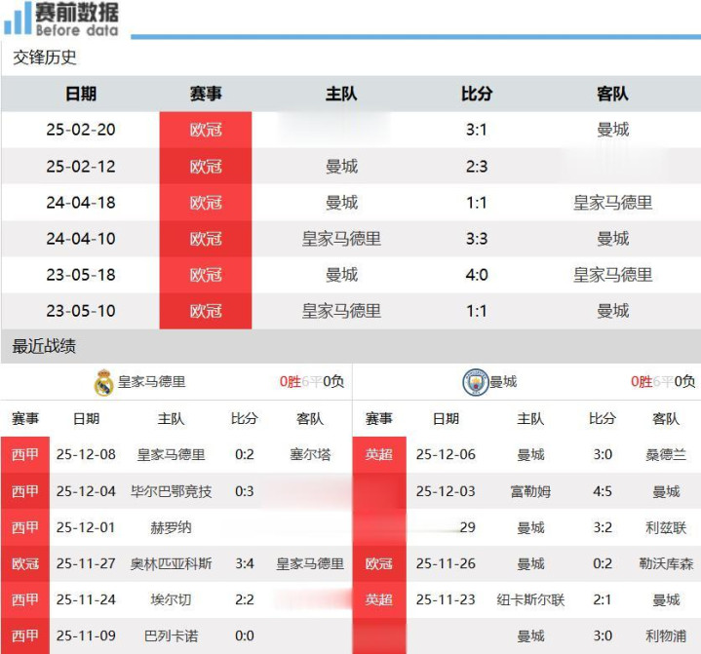
Task: Click the opponent 勒沃库森
Action: pos(666,563)
